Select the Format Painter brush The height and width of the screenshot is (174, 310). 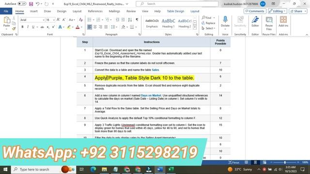[x=14, y=29]
